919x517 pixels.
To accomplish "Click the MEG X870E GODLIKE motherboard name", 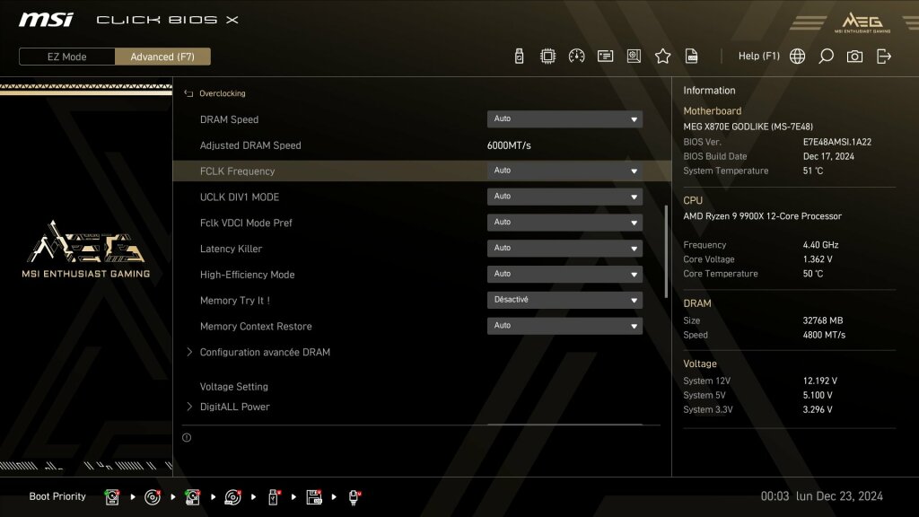I will point(748,127).
